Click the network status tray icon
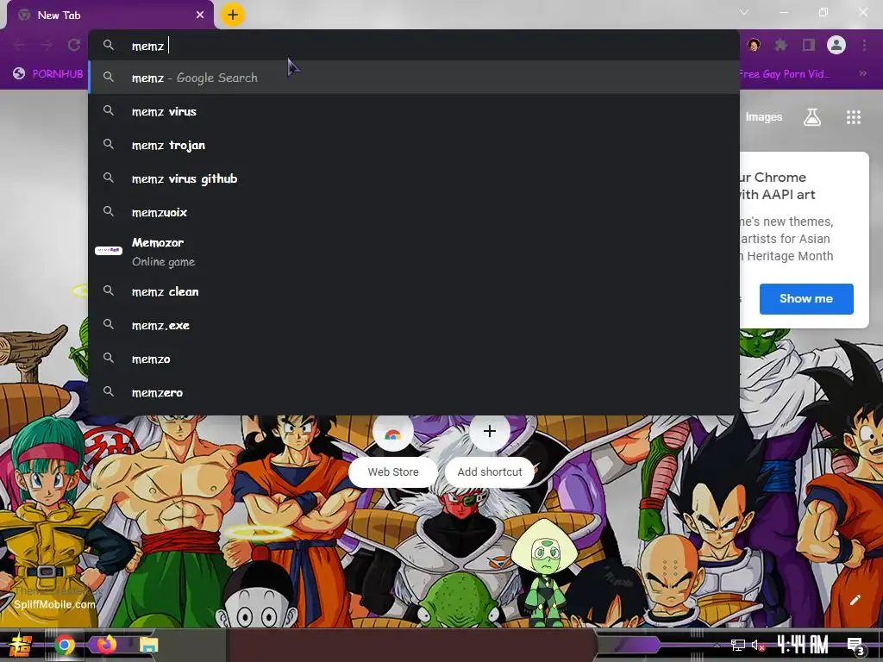Viewport: 883px width, 662px height. click(x=737, y=645)
